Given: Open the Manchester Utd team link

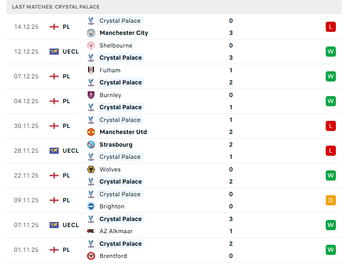Looking at the screenshot, I should [123, 132].
